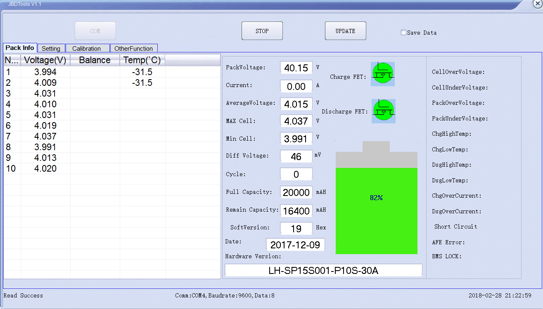Select the AverageVoltage field showing 4.015
543x309 pixels.
coord(296,104)
